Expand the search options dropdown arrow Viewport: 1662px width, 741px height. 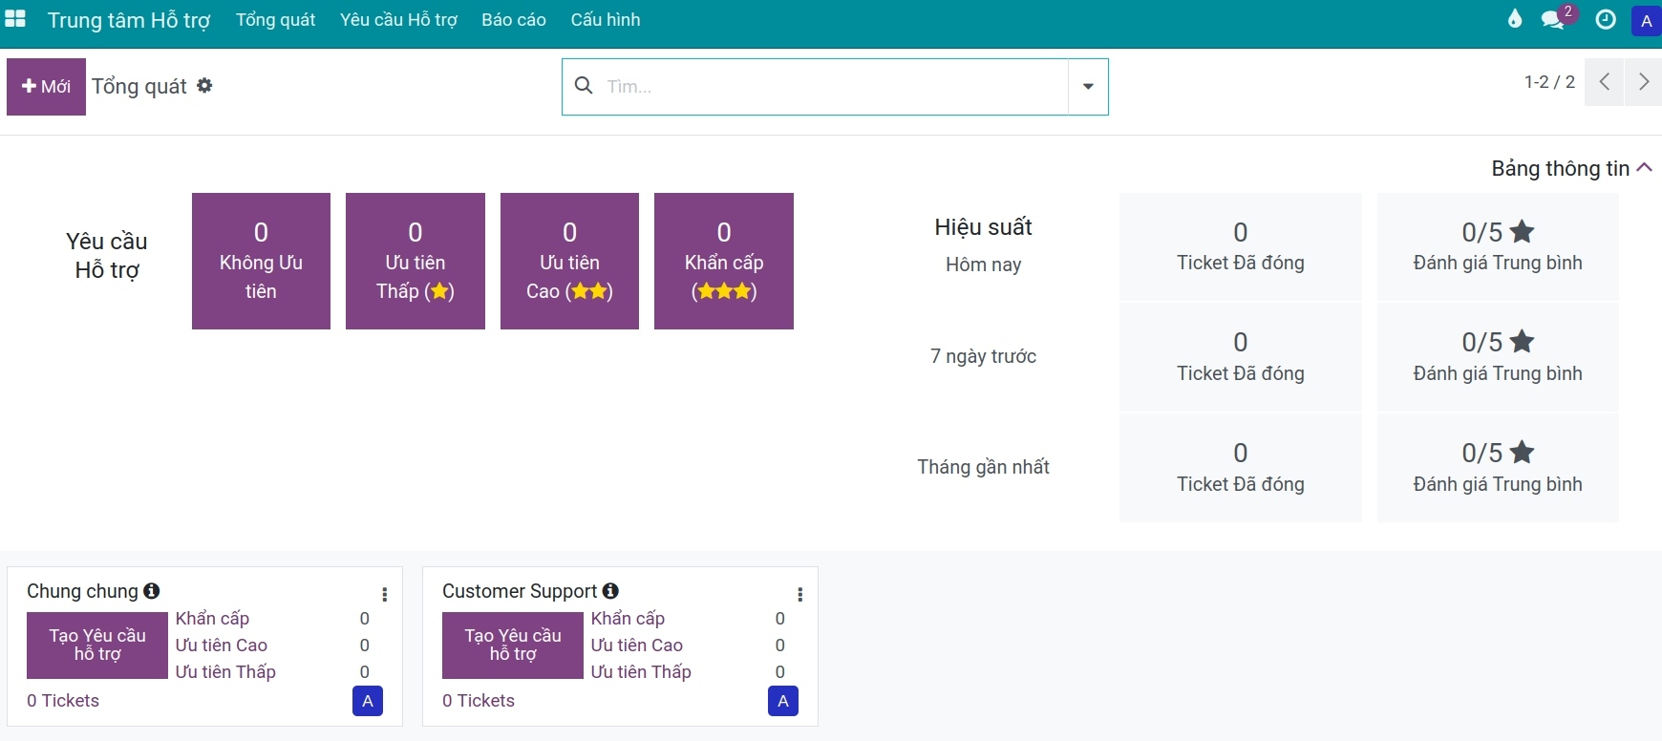click(x=1088, y=87)
